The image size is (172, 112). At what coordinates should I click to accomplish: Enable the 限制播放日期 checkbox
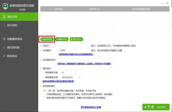43,77
